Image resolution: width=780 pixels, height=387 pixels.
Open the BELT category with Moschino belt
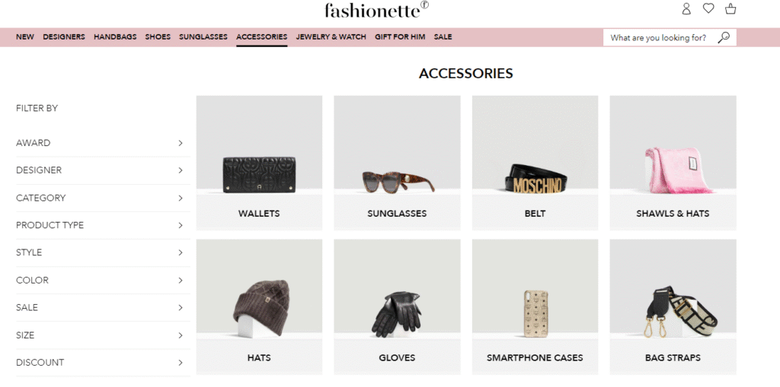coord(535,163)
